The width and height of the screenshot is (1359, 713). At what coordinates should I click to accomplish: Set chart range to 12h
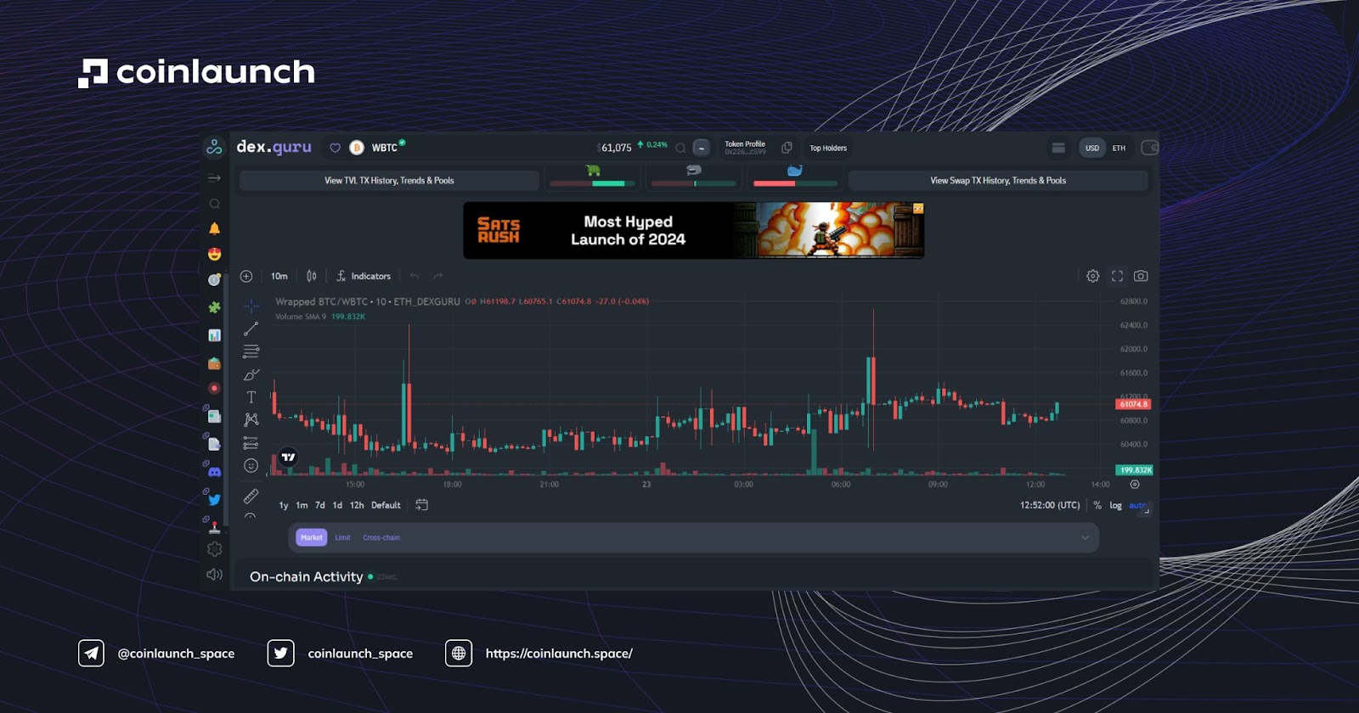[357, 505]
